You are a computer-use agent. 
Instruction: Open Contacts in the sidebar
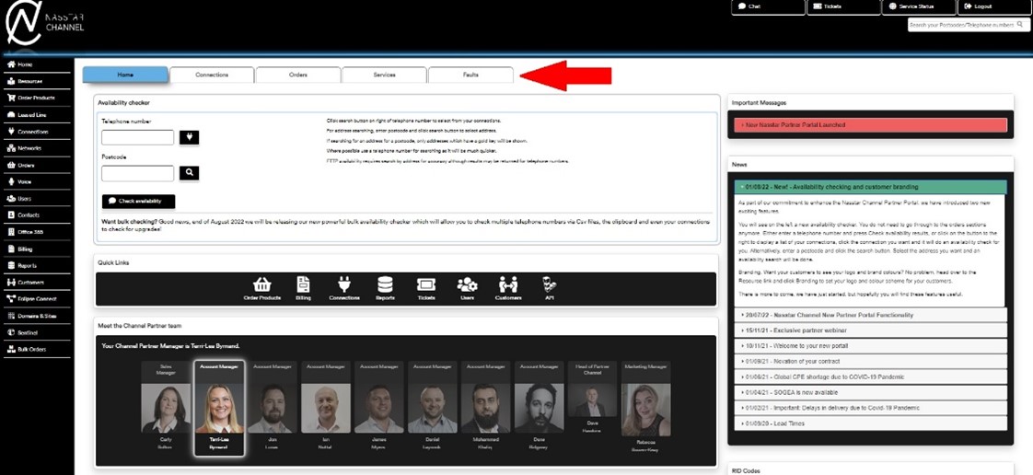click(36, 215)
